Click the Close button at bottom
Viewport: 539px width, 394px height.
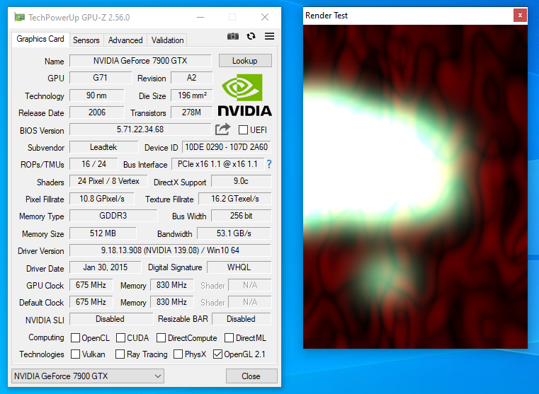click(x=251, y=376)
